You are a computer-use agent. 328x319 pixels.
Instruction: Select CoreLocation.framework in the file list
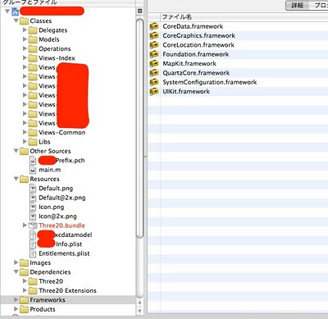(x=198, y=45)
